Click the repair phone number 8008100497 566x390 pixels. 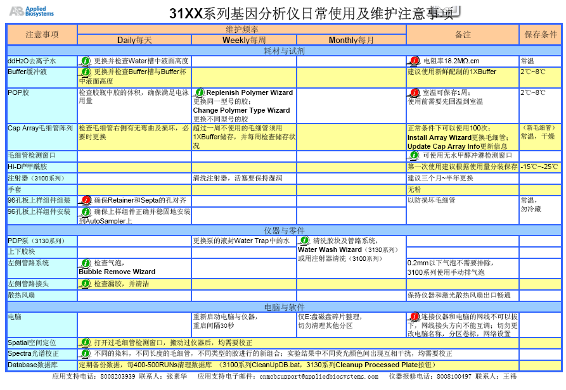pos(454,376)
